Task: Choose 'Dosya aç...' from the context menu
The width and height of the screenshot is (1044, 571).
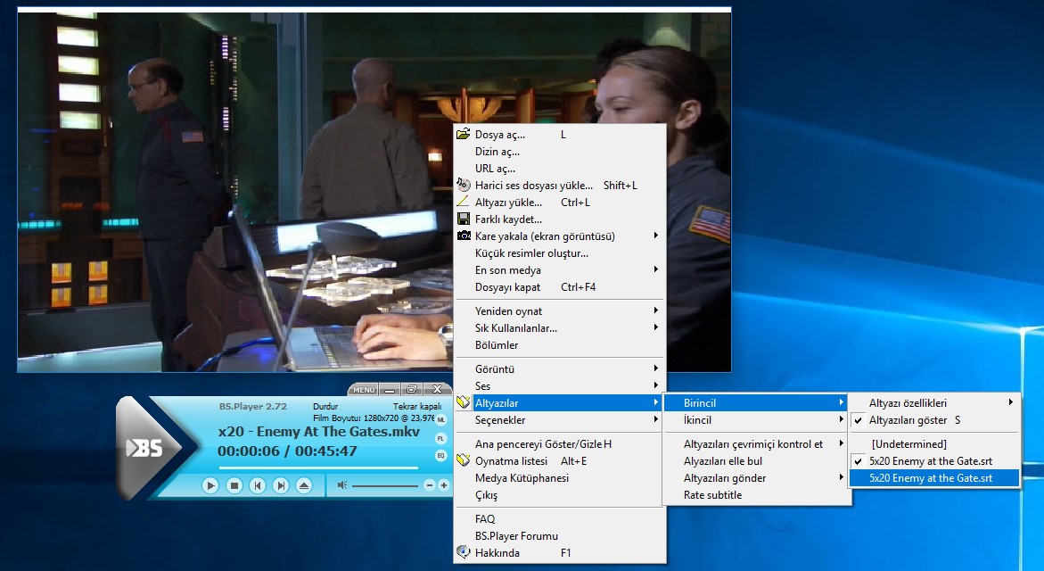Action: coord(499,135)
